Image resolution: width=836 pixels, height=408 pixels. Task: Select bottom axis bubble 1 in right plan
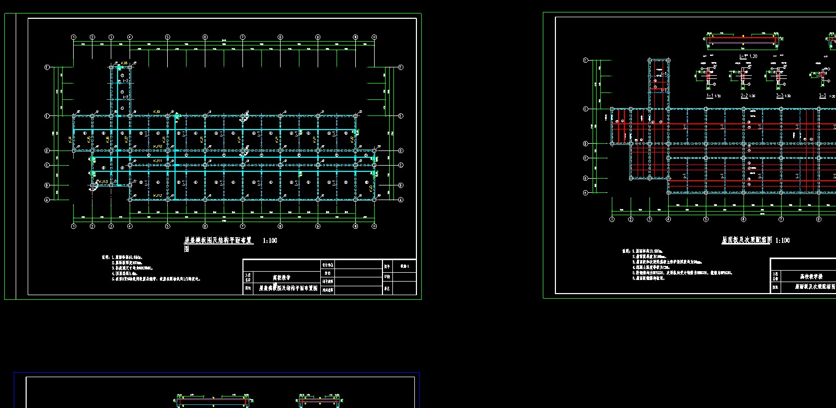point(612,219)
